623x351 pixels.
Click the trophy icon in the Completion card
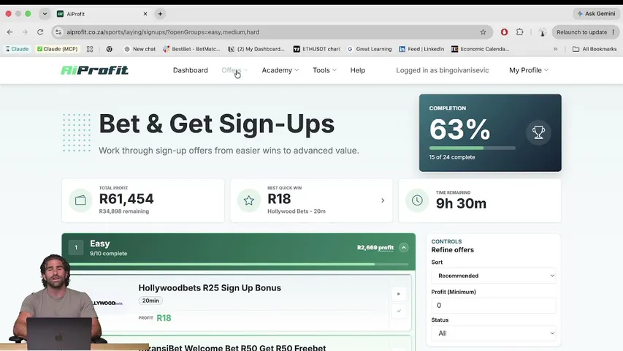538,132
